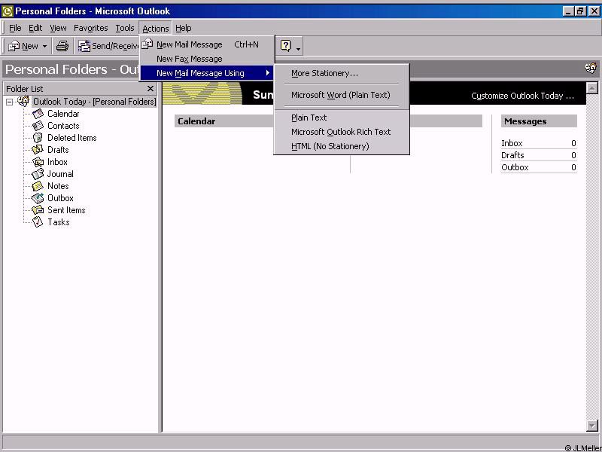Open the View menu

[58, 28]
